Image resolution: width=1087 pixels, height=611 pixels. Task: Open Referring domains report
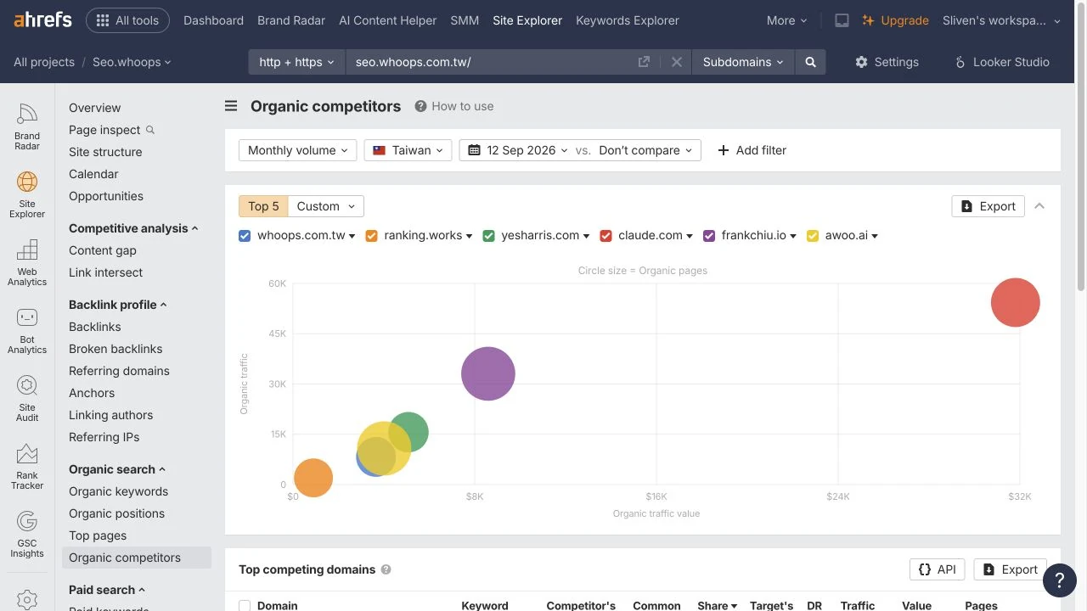pos(119,371)
